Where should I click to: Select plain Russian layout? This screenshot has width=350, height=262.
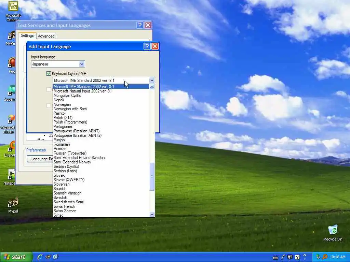tap(101, 149)
